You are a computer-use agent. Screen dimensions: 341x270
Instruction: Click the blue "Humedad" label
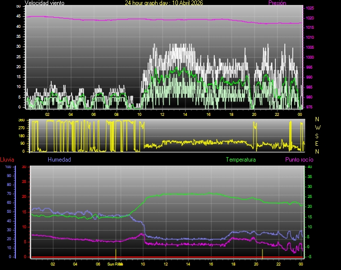click(x=59, y=160)
